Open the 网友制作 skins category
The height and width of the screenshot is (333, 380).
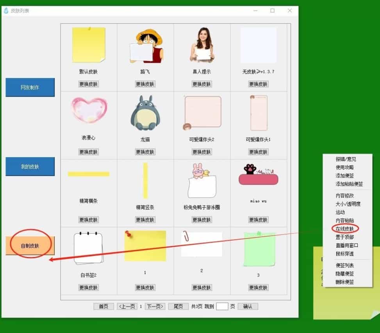30,87
